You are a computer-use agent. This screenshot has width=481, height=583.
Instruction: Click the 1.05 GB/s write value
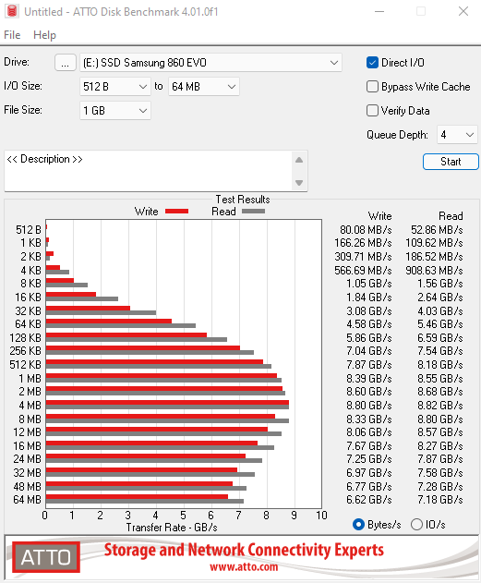point(369,284)
